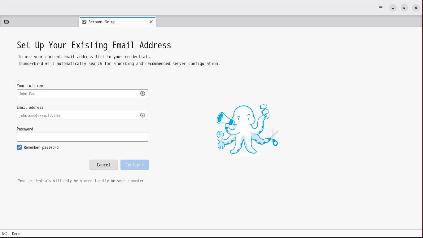Focus the Email address input field
Image resolution: width=423 pixels, height=238 pixels.
(x=82, y=115)
